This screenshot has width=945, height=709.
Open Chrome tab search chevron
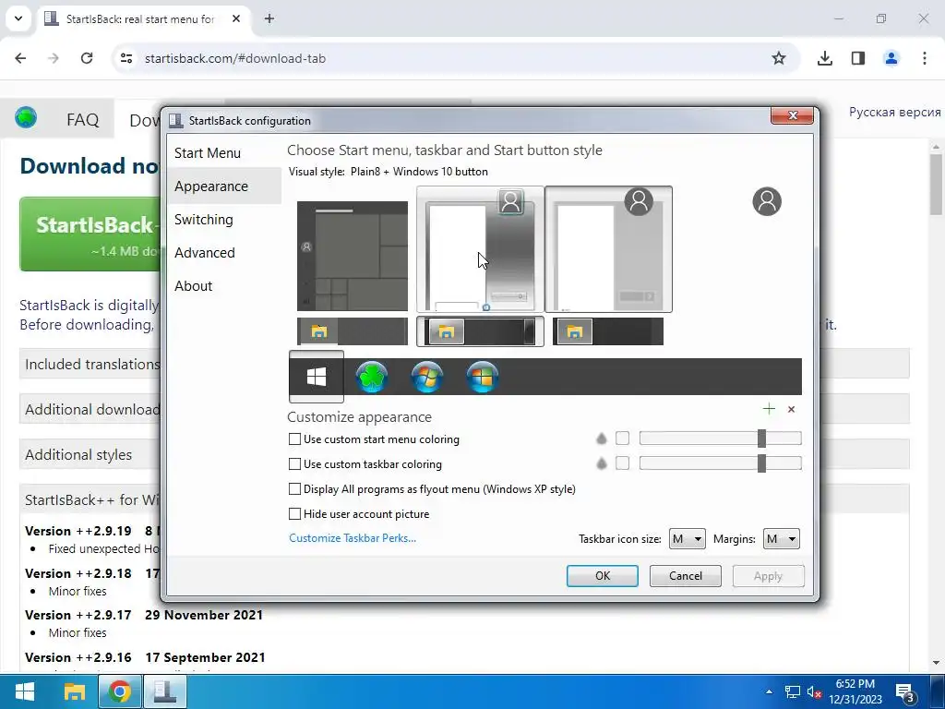click(18, 18)
